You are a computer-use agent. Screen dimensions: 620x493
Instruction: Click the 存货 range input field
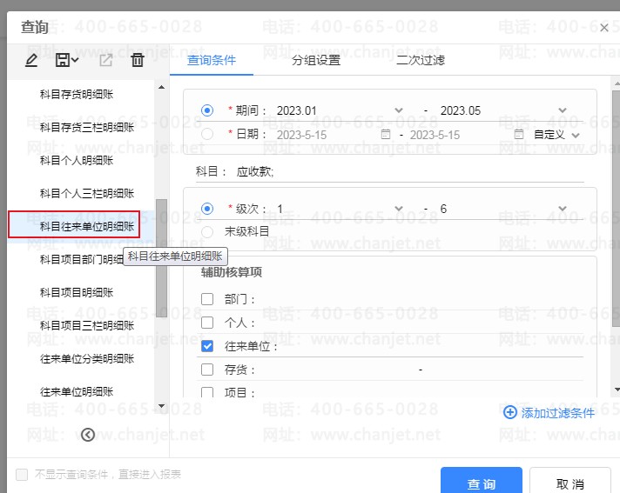coord(420,370)
